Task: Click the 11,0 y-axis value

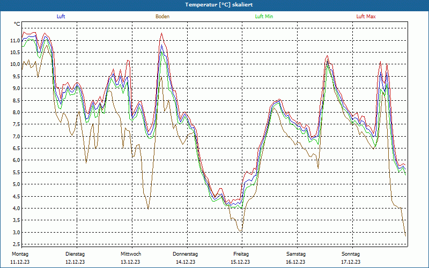Action: coord(15,41)
